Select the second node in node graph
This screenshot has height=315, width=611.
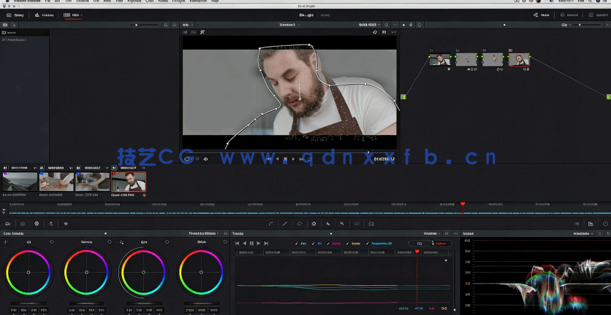(466, 60)
